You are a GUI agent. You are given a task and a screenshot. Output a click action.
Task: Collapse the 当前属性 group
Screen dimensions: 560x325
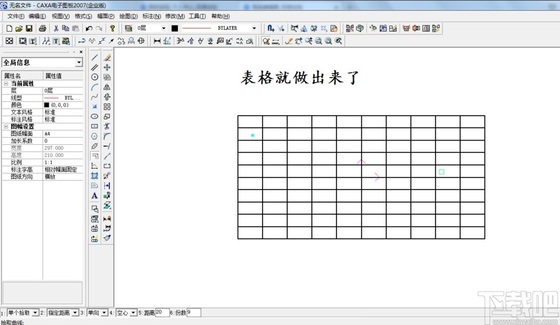pos(6,83)
